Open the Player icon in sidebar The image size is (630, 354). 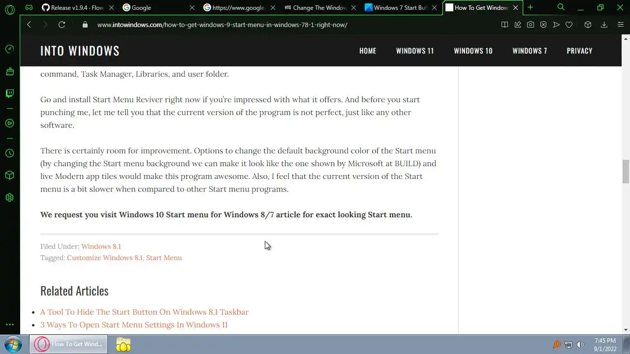click(9, 123)
